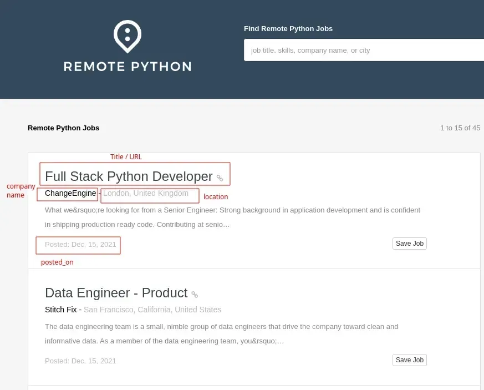Click the Remote Python location-pin logo icon
The height and width of the screenshot is (390, 484).
point(127,36)
